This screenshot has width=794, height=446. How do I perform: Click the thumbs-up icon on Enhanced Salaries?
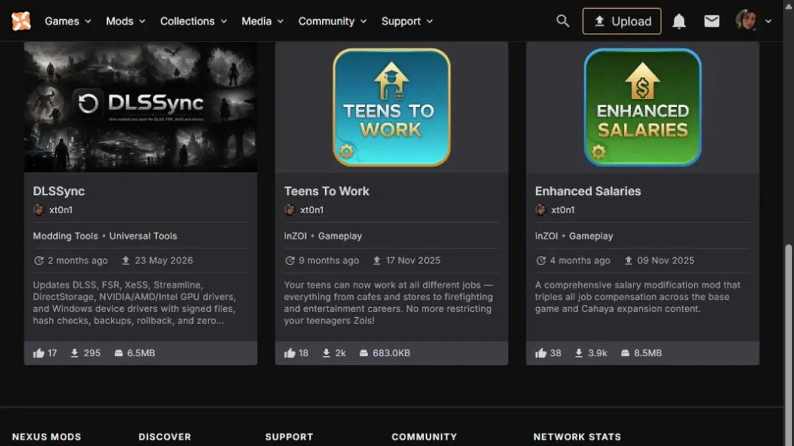[x=541, y=353]
